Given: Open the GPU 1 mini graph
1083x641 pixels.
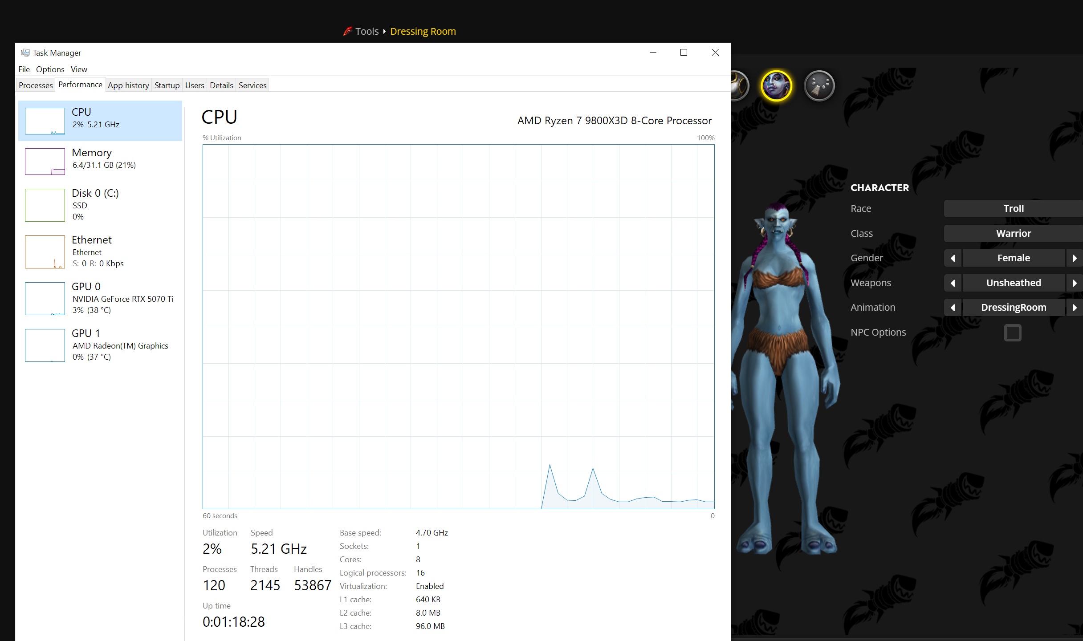Looking at the screenshot, I should click(45, 345).
